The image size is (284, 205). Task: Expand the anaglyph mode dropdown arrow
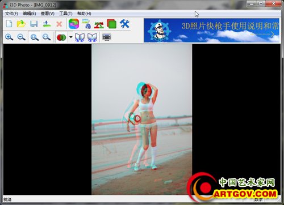[71, 37]
